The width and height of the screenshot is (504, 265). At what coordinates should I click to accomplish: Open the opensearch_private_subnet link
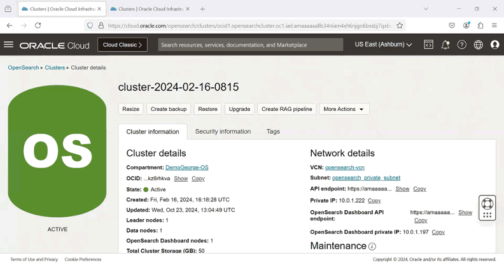coord(366,178)
